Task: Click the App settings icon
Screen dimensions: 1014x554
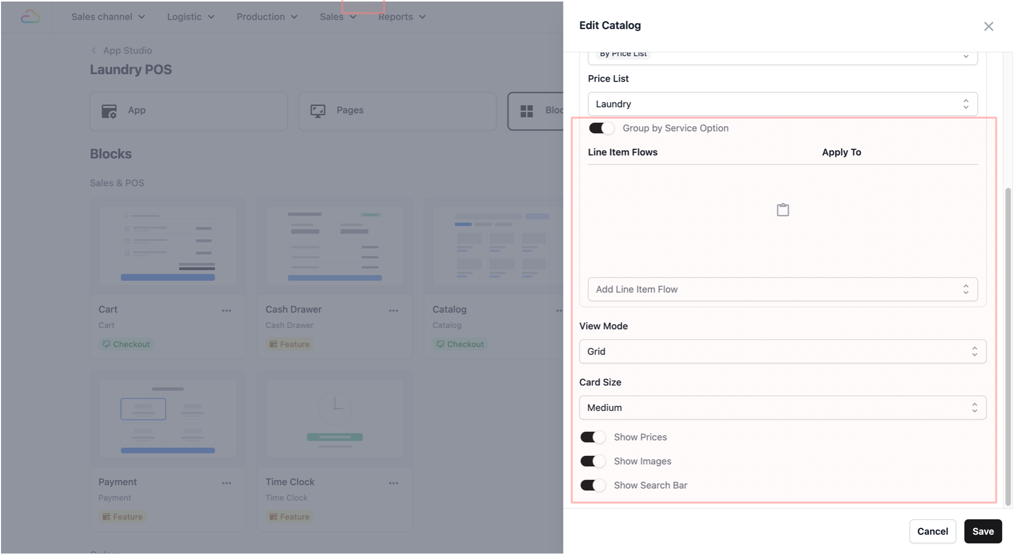Action: click(x=109, y=111)
